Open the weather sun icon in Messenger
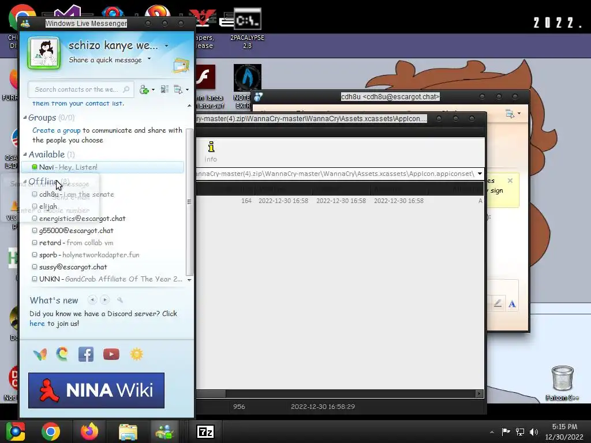Image resolution: width=591 pixels, height=443 pixels. click(136, 354)
